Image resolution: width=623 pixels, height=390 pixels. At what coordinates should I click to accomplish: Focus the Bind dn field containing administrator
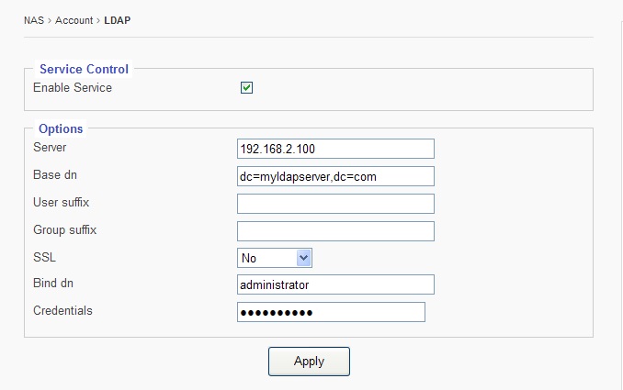tap(335, 285)
